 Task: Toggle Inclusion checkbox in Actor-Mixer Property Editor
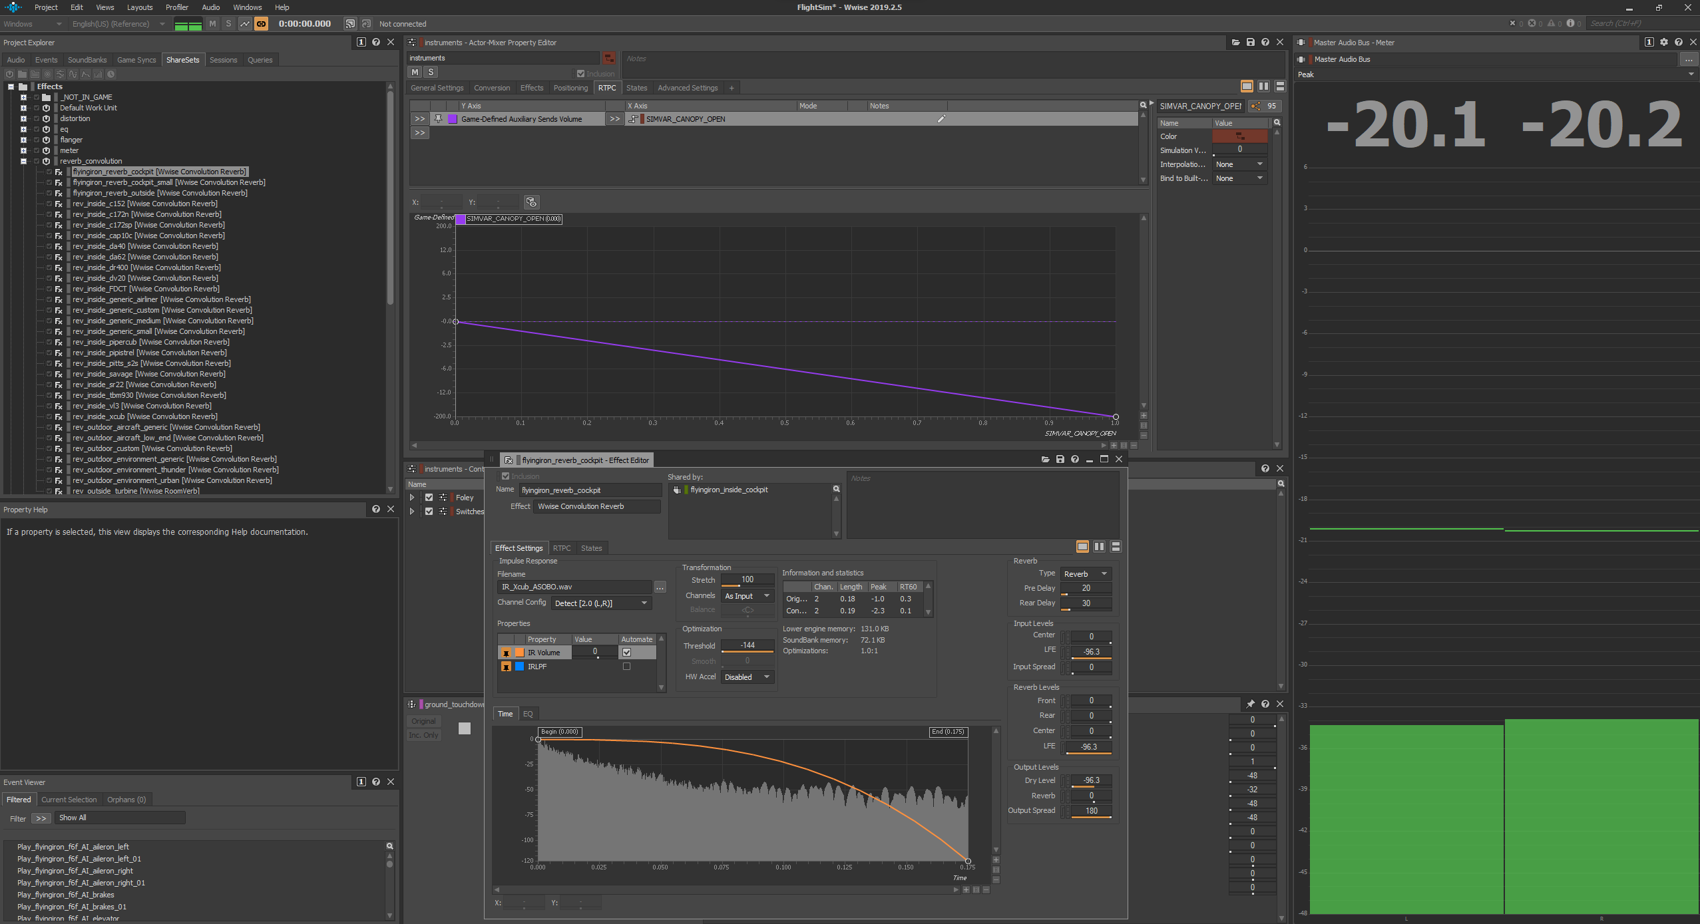(x=580, y=74)
